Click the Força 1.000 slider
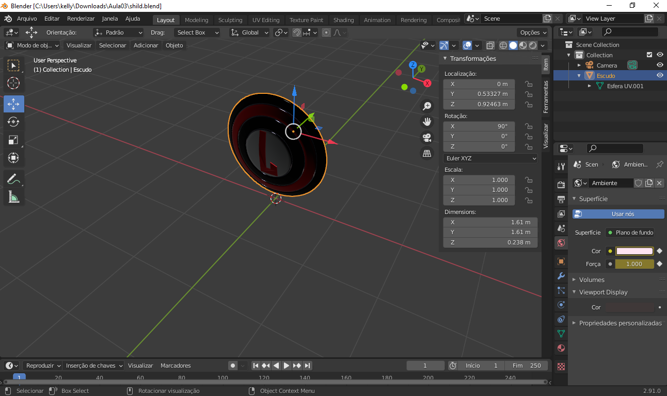Screen dimensions: 667x396 point(634,264)
